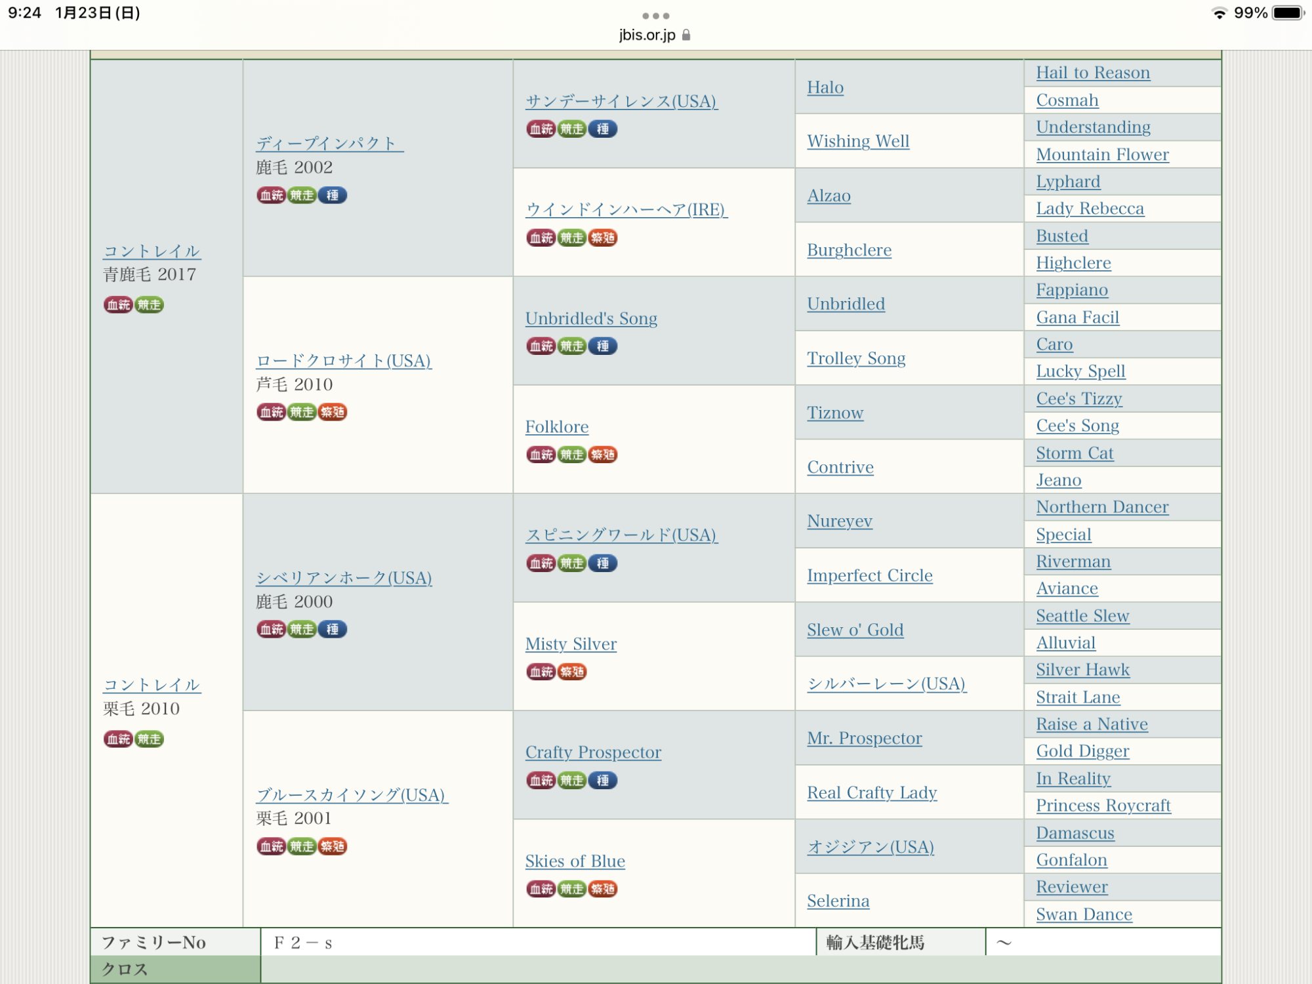
Task: Click the 繁殖 badge under Folklore
Action: click(x=603, y=455)
